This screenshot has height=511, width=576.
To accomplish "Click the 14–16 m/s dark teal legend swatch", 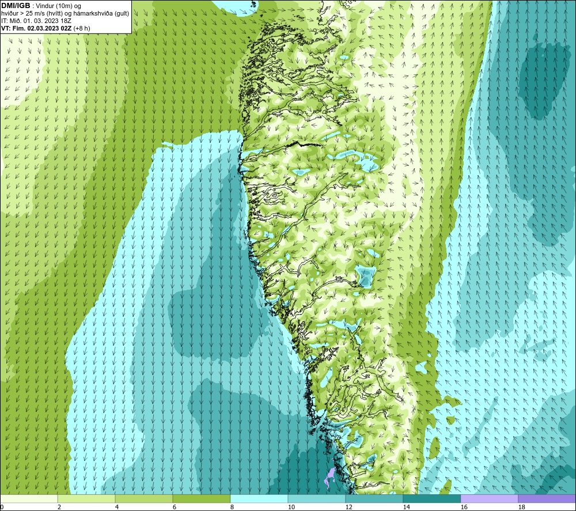I will pyautogui.click(x=431, y=499).
